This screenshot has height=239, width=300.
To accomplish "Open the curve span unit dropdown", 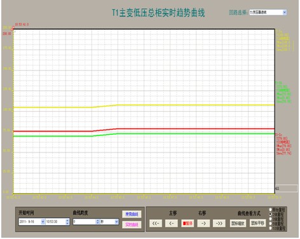I will tap(116, 222).
